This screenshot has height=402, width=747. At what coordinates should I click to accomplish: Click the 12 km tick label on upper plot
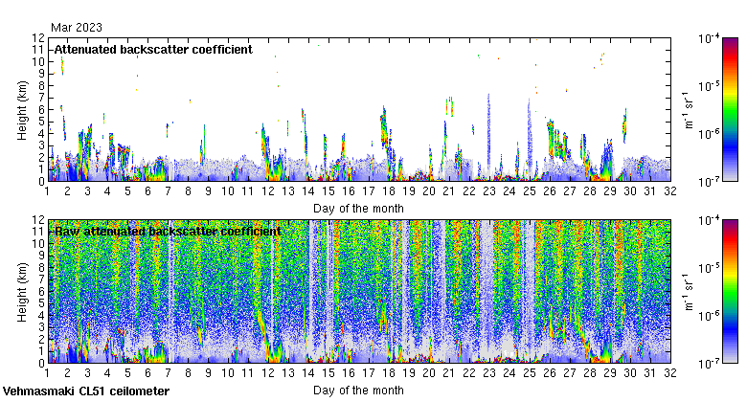(x=38, y=37)
